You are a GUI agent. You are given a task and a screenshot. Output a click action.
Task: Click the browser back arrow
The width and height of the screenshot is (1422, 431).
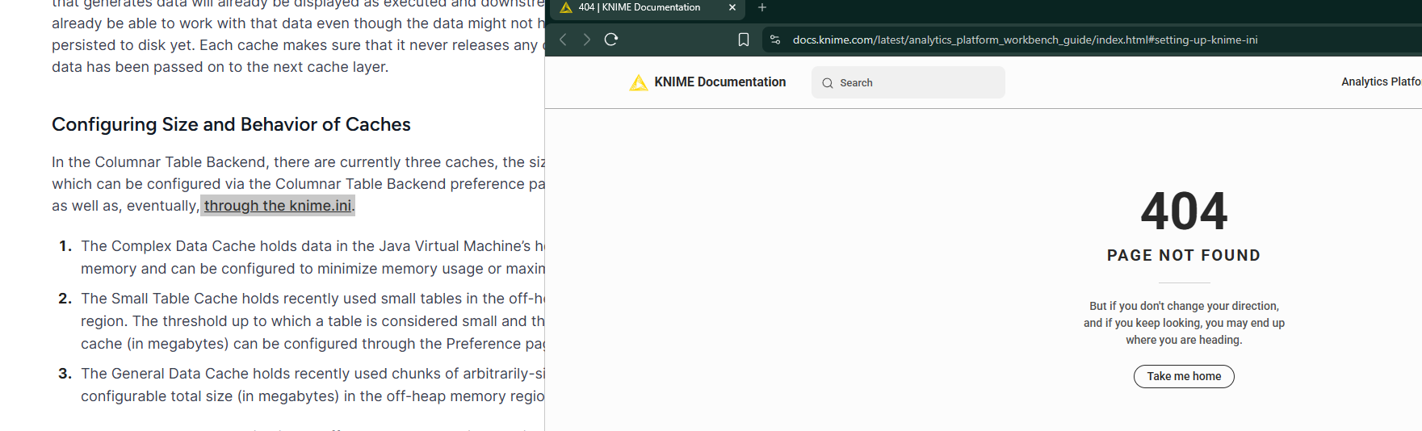pos(563,40)
